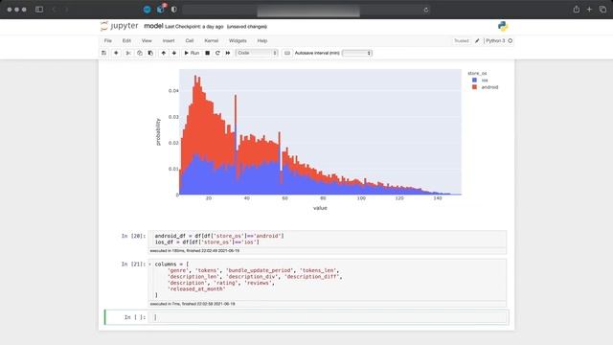Open the Edit menu
The image size is (613, 345).
click(x=126, y=40)
